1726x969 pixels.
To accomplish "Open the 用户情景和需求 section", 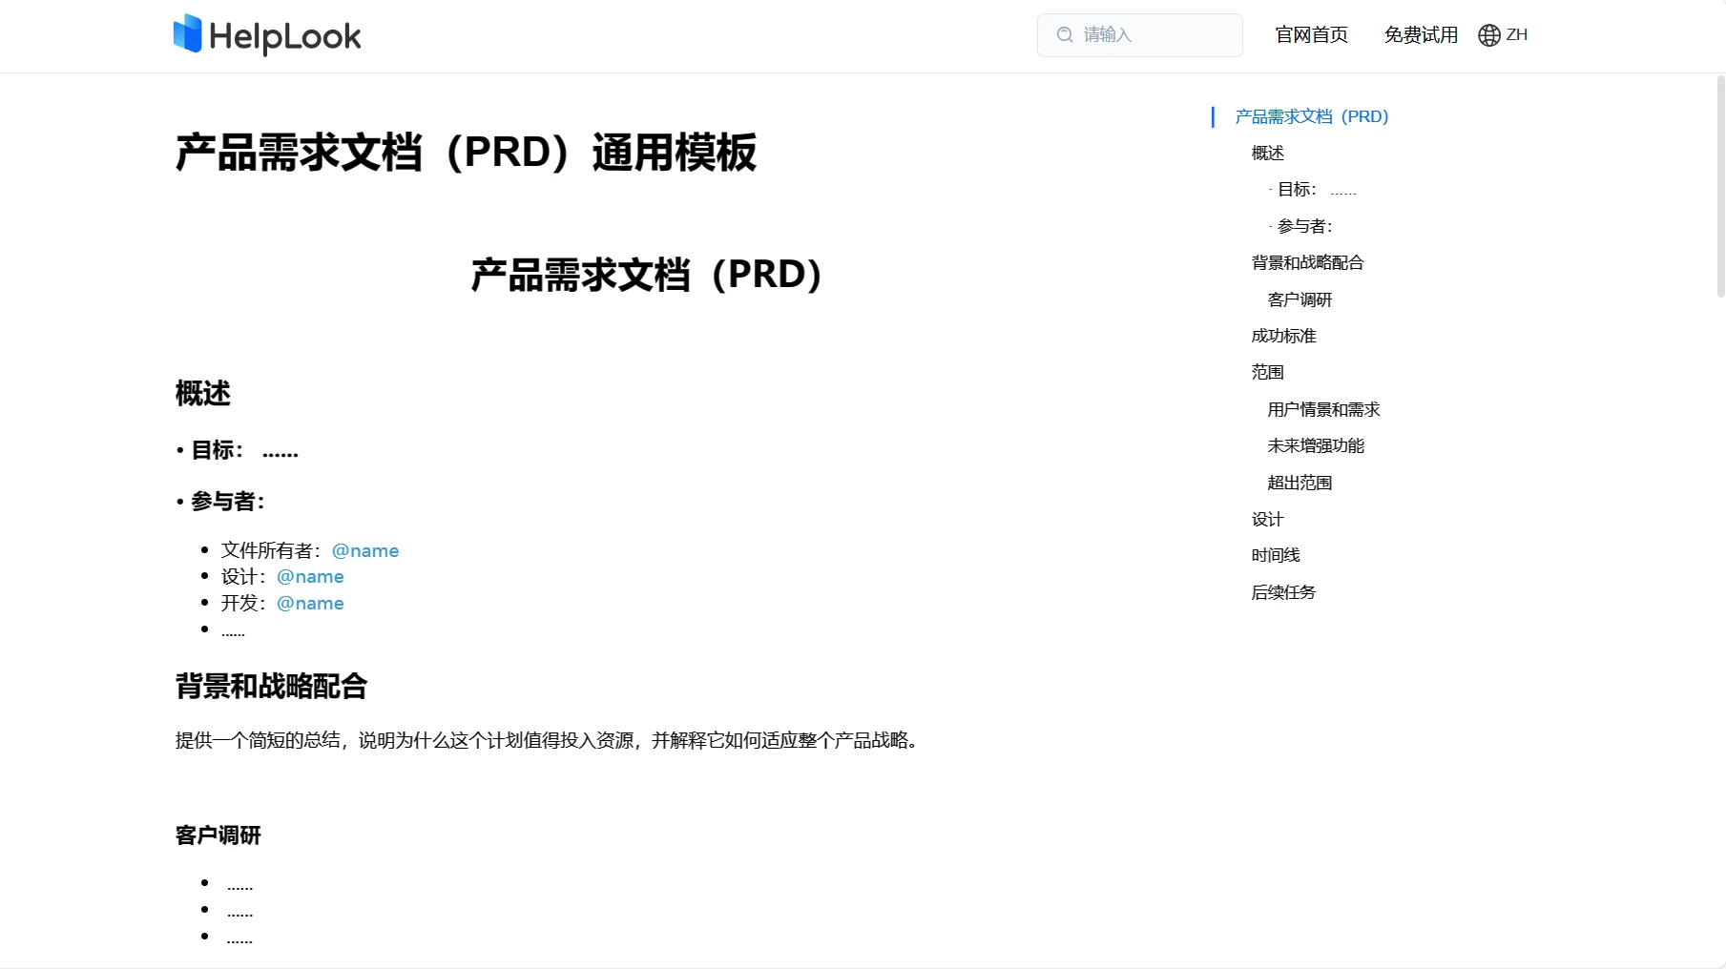I will [1321, 409].
